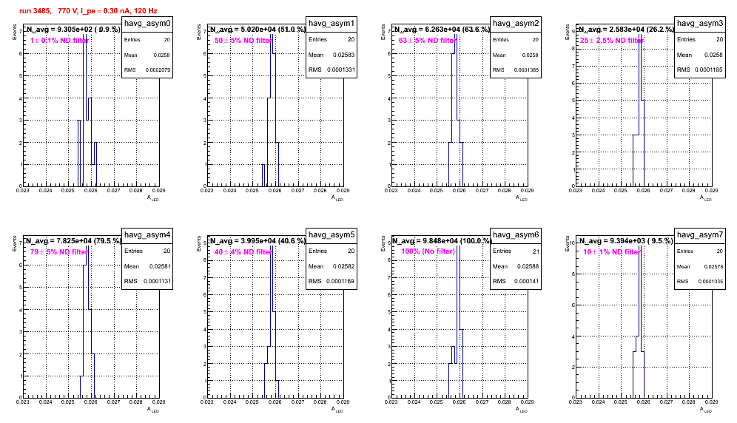Click the N_avg = 3.995e+04 label
The image size is (737, 423).
(258, 240)
